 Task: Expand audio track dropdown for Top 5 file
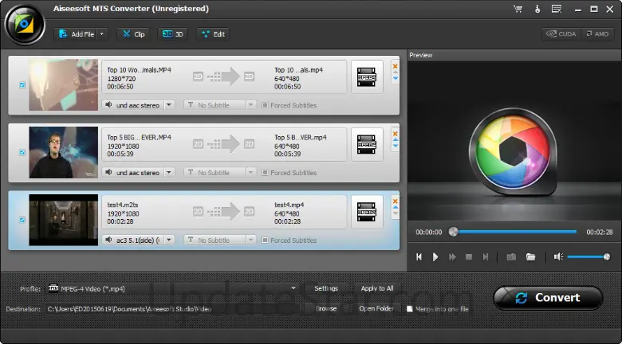[169, 172]
